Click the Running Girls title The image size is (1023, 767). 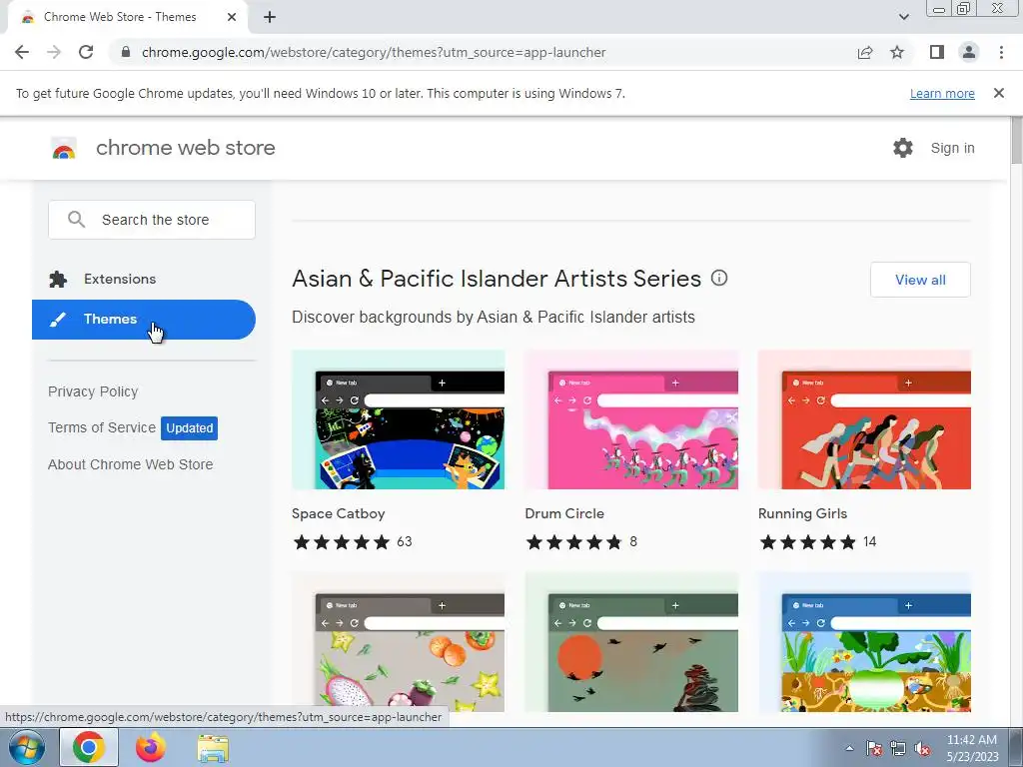tap(802, 513)
